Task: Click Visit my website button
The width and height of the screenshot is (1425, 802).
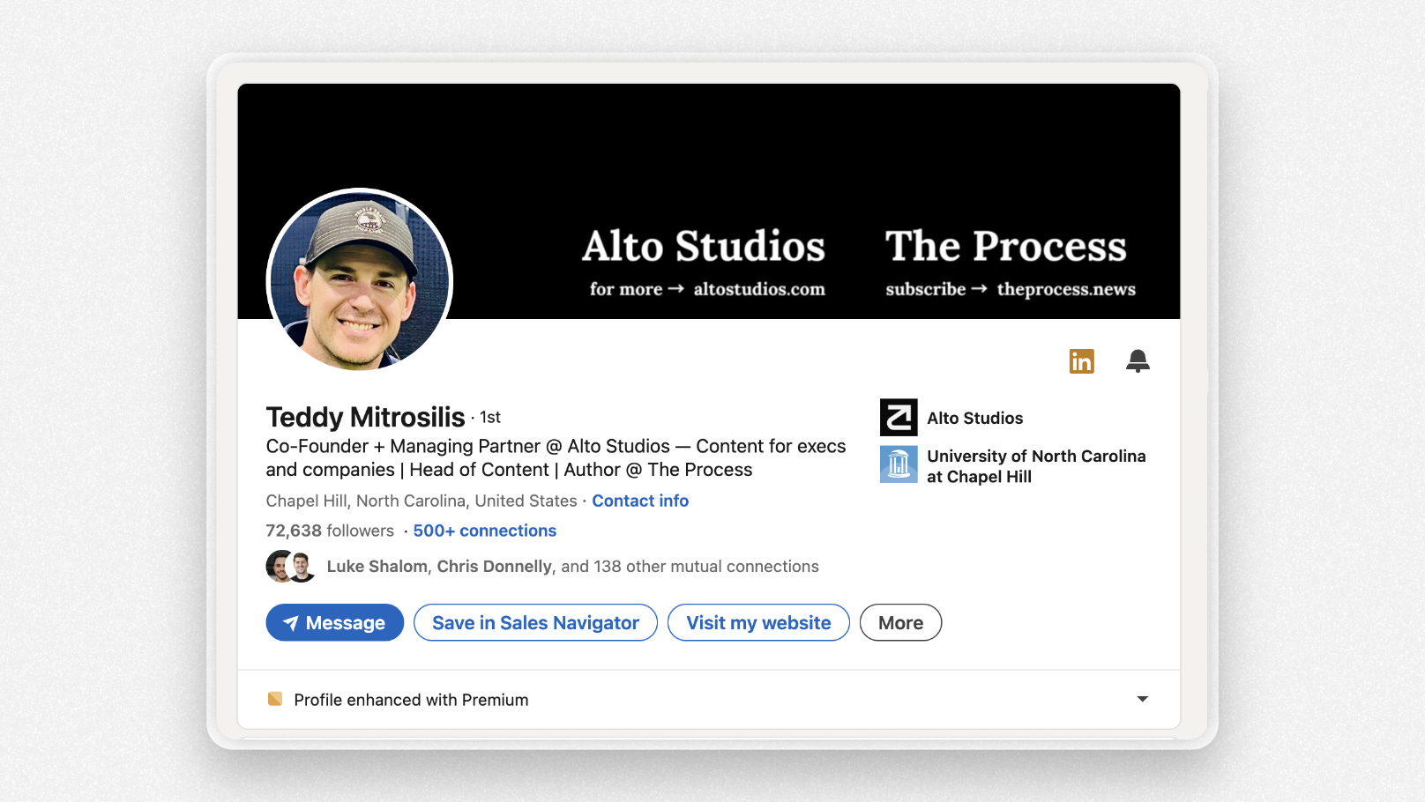Action: pyautogui.click(x=758, y=622)
